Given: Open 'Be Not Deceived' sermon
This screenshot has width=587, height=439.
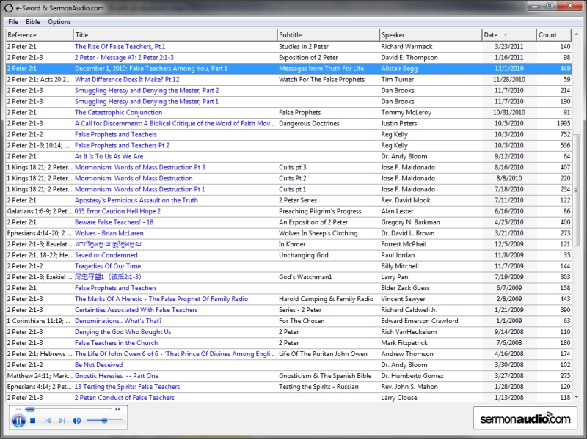Looking at the screenshot, I should 99,364.
